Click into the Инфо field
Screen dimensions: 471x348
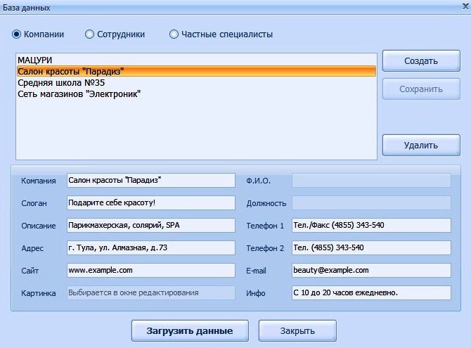click(371, 292)
